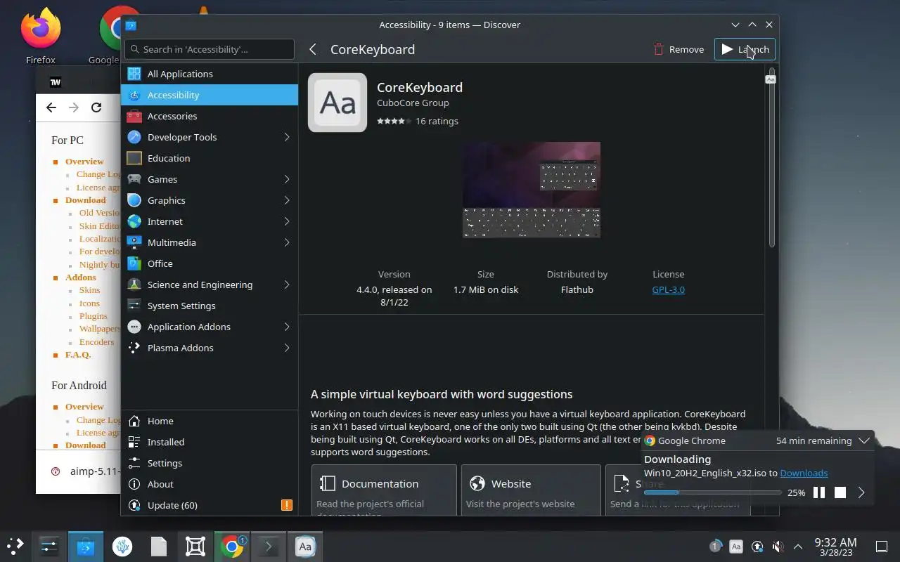Screen dimensions: 900x562
Task: Click the Games category icon
Action: (x=134, y=179)
